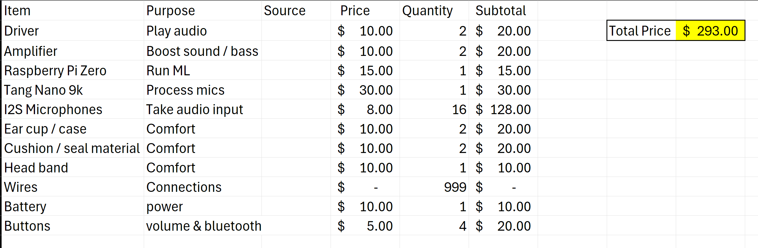
Task: Select the quantity 16 cell
Action: (434, 110)
